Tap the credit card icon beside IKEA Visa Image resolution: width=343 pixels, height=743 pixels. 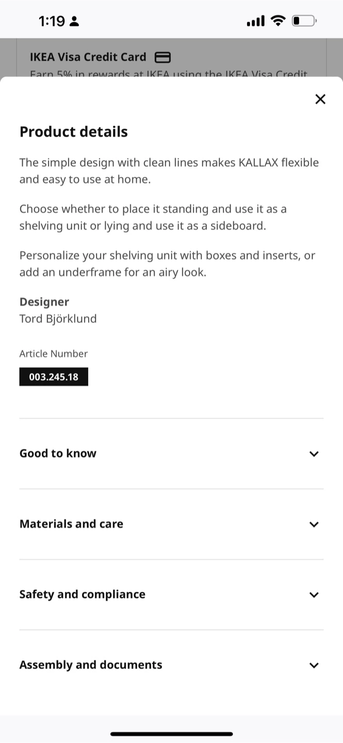point(163,57)
